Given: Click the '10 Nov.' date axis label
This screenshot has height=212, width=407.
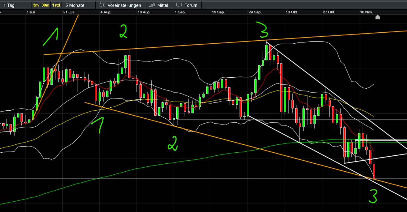Looking at the screenshot, I should (x=366, y=12).
